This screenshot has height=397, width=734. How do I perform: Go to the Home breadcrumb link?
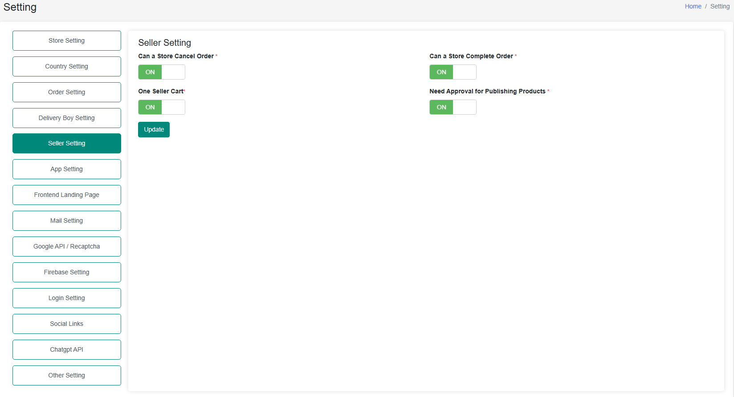(693, 6)
